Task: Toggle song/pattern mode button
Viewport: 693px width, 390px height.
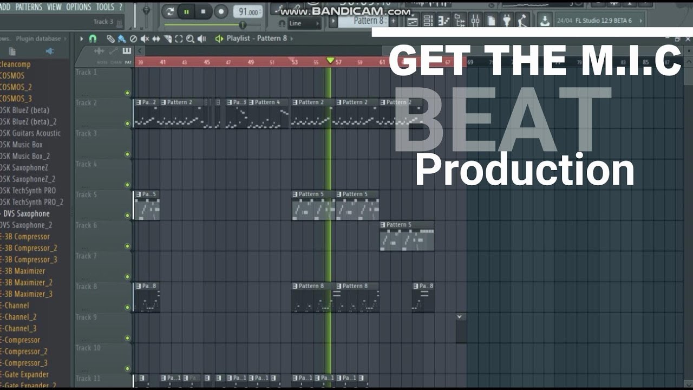Action: pyautogui.click(x=170, y=11)
